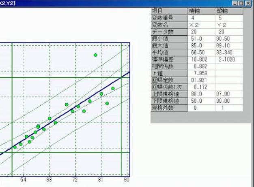
Task: Select lower spec limit 90.00
Action: point(229,101)
